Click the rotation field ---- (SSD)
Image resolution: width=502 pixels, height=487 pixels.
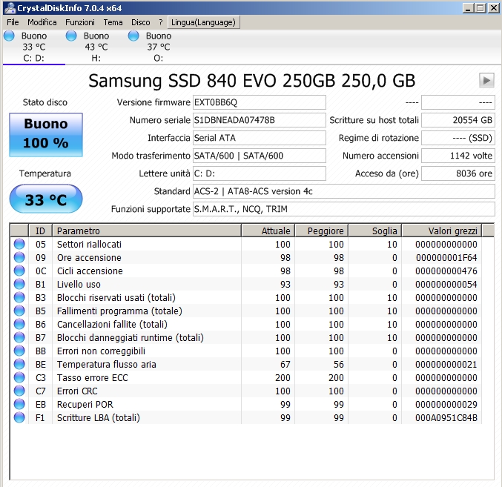(458, 138)
